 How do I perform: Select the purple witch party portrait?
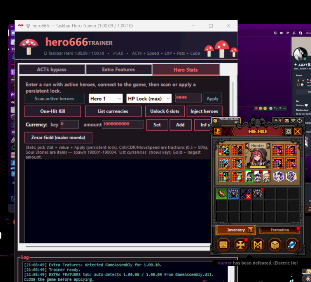pyautogui.click(x=258, y=176)
